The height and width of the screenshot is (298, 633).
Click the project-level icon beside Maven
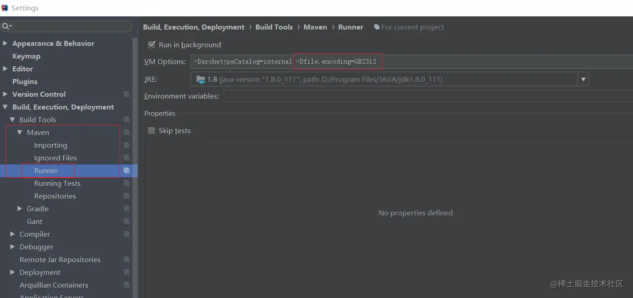click(127, 132)
